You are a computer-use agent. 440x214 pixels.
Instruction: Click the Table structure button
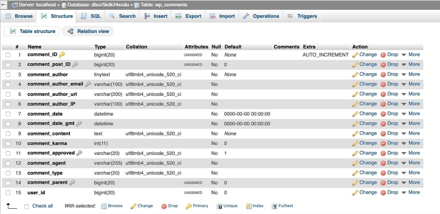point(32,31)
